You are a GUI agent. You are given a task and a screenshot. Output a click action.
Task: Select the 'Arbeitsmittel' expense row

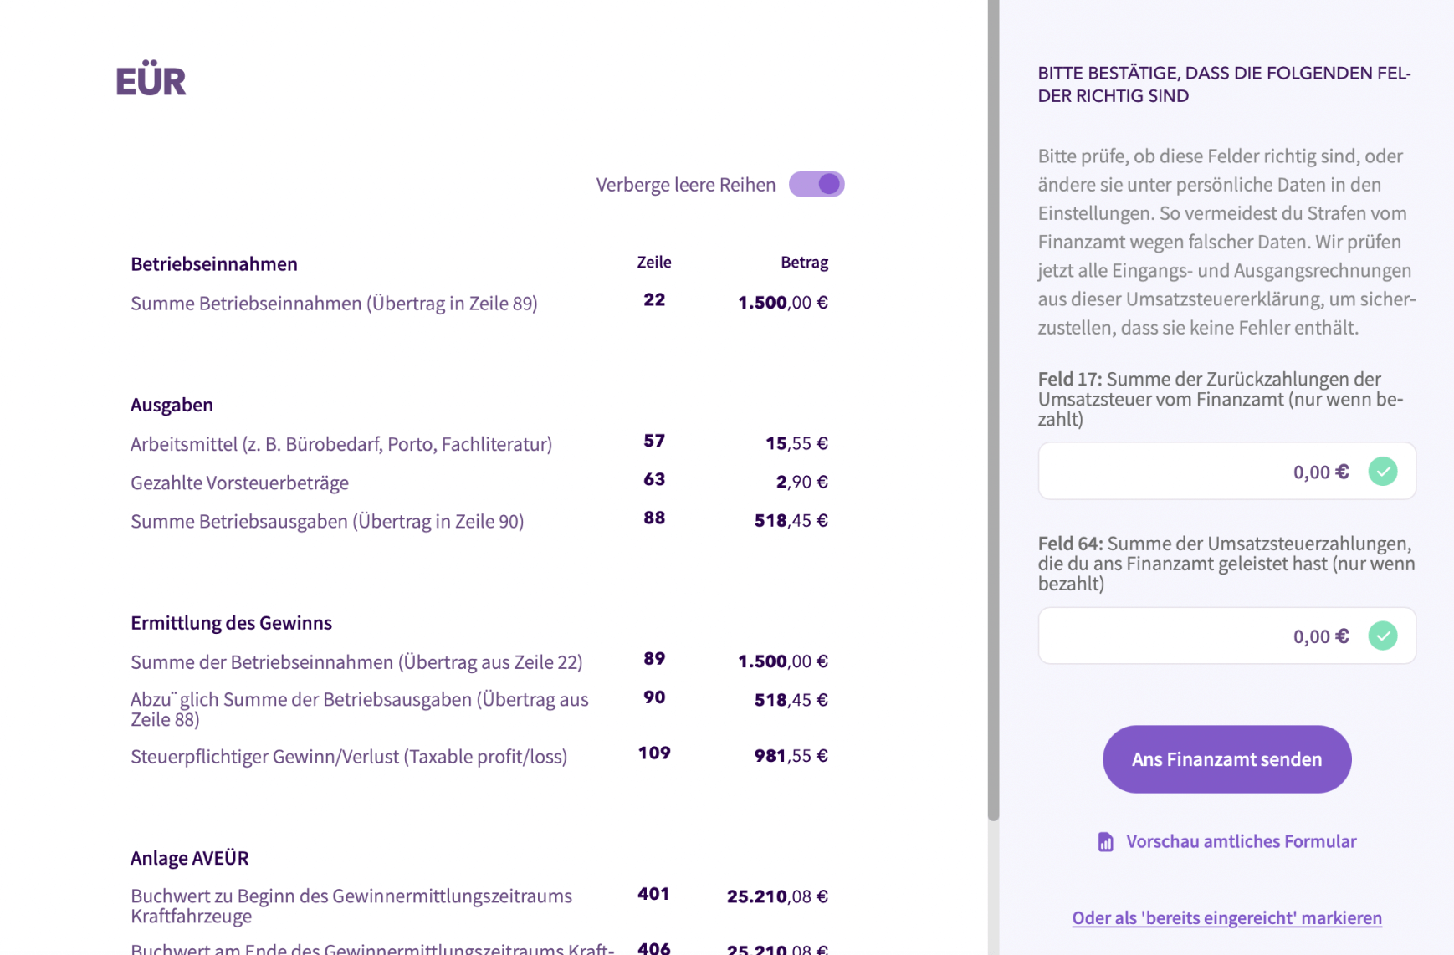340,444
